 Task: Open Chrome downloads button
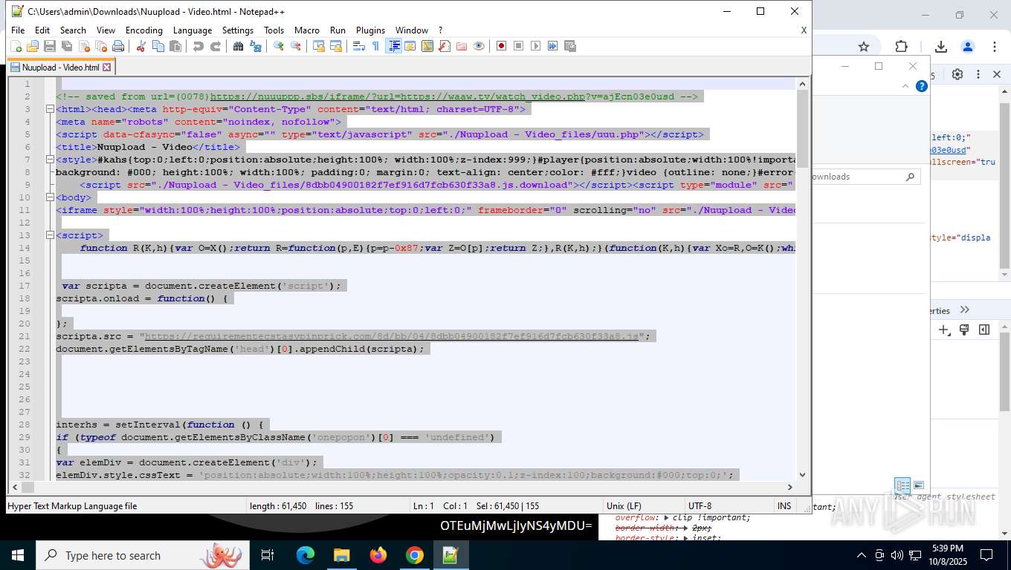(x=940, y=47)
